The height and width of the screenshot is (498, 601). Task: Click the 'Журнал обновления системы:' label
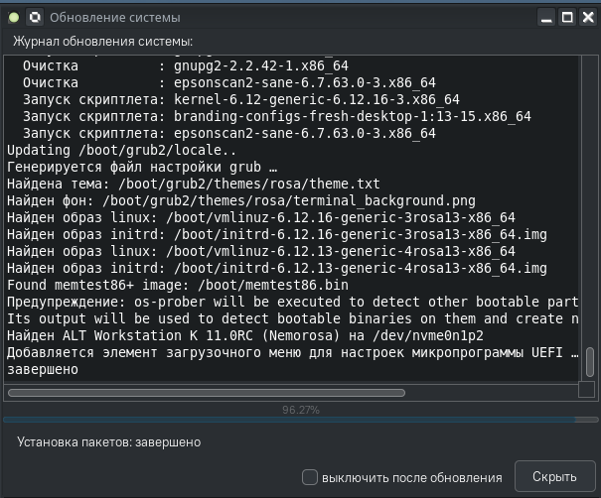[x=102, y=41]
